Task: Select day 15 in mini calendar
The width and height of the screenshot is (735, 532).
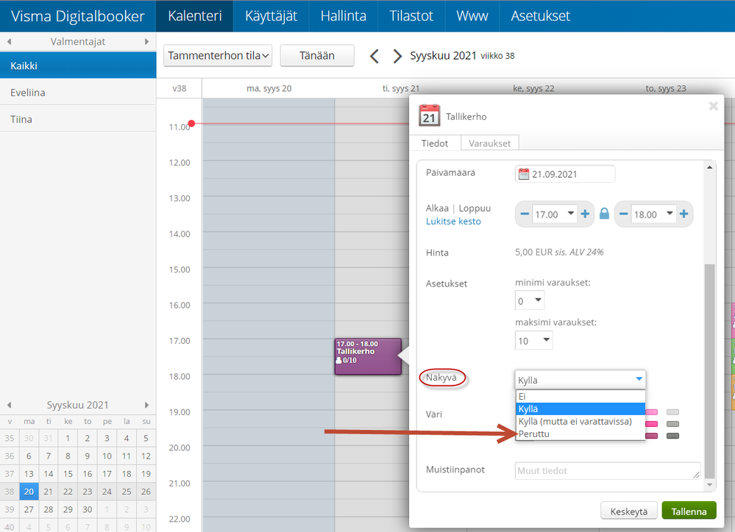Action: 68,473
